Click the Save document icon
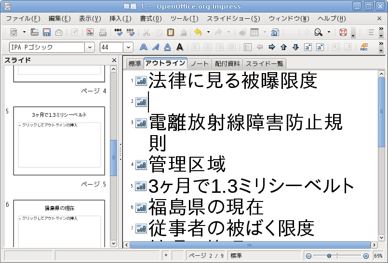The image size is (388, 263). (47, 32)
